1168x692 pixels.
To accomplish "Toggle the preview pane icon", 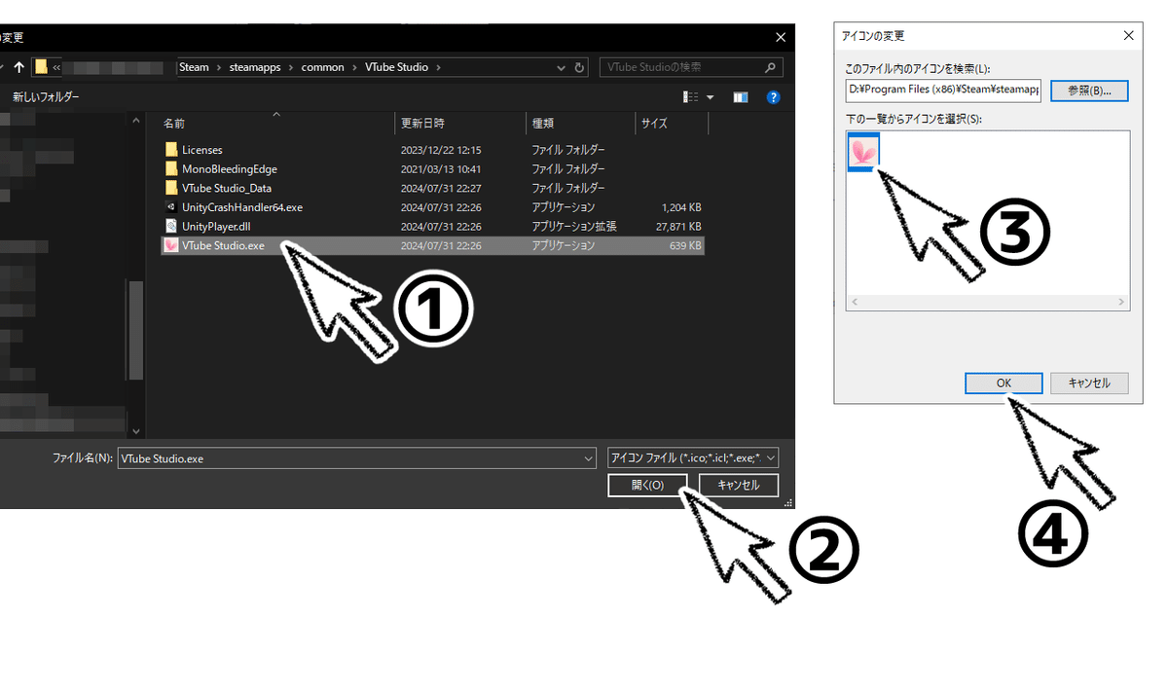I will (x=741, y=97).
